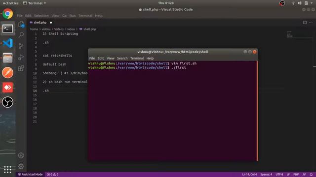Image resolution: width=316 pixels, height=177 pixels.
Task: Click editor line 'cat /etc/shells'
Action: (57, 56)
